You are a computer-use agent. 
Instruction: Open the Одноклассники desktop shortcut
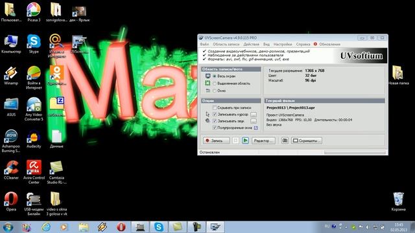click(x=56, y=75)
